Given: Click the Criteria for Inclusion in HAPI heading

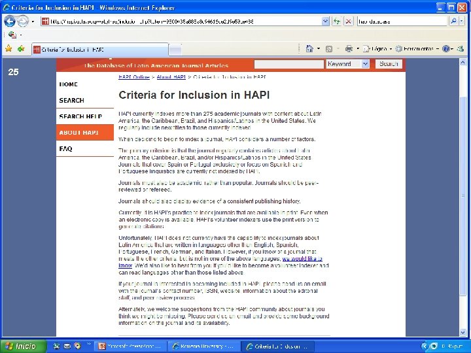Looking at the screenshot, I should coord(194,95).
